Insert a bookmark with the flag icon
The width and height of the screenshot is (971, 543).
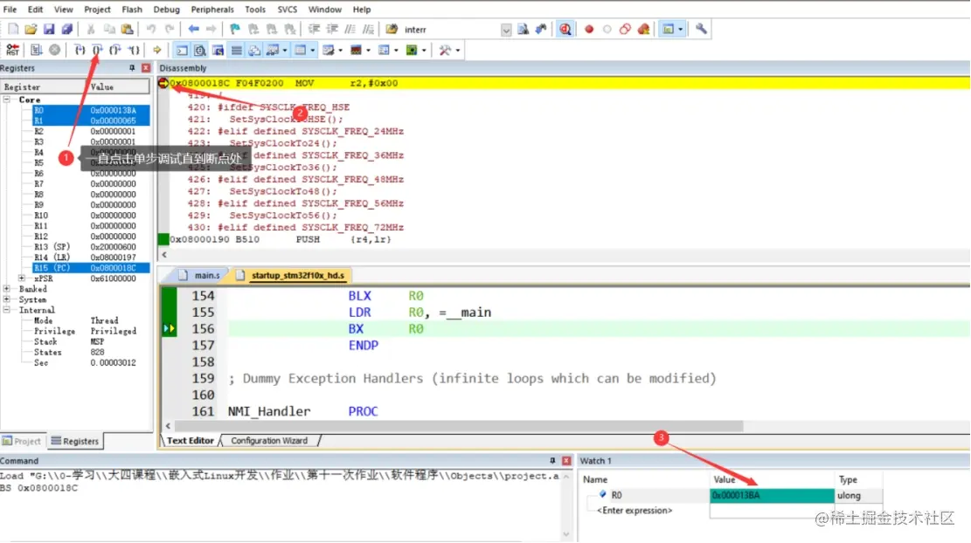coord(235,29)
